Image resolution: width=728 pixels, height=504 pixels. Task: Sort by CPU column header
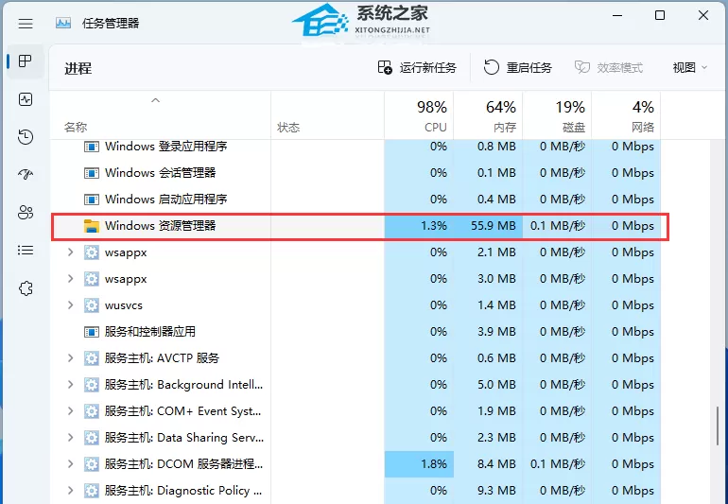coord(419,115)
